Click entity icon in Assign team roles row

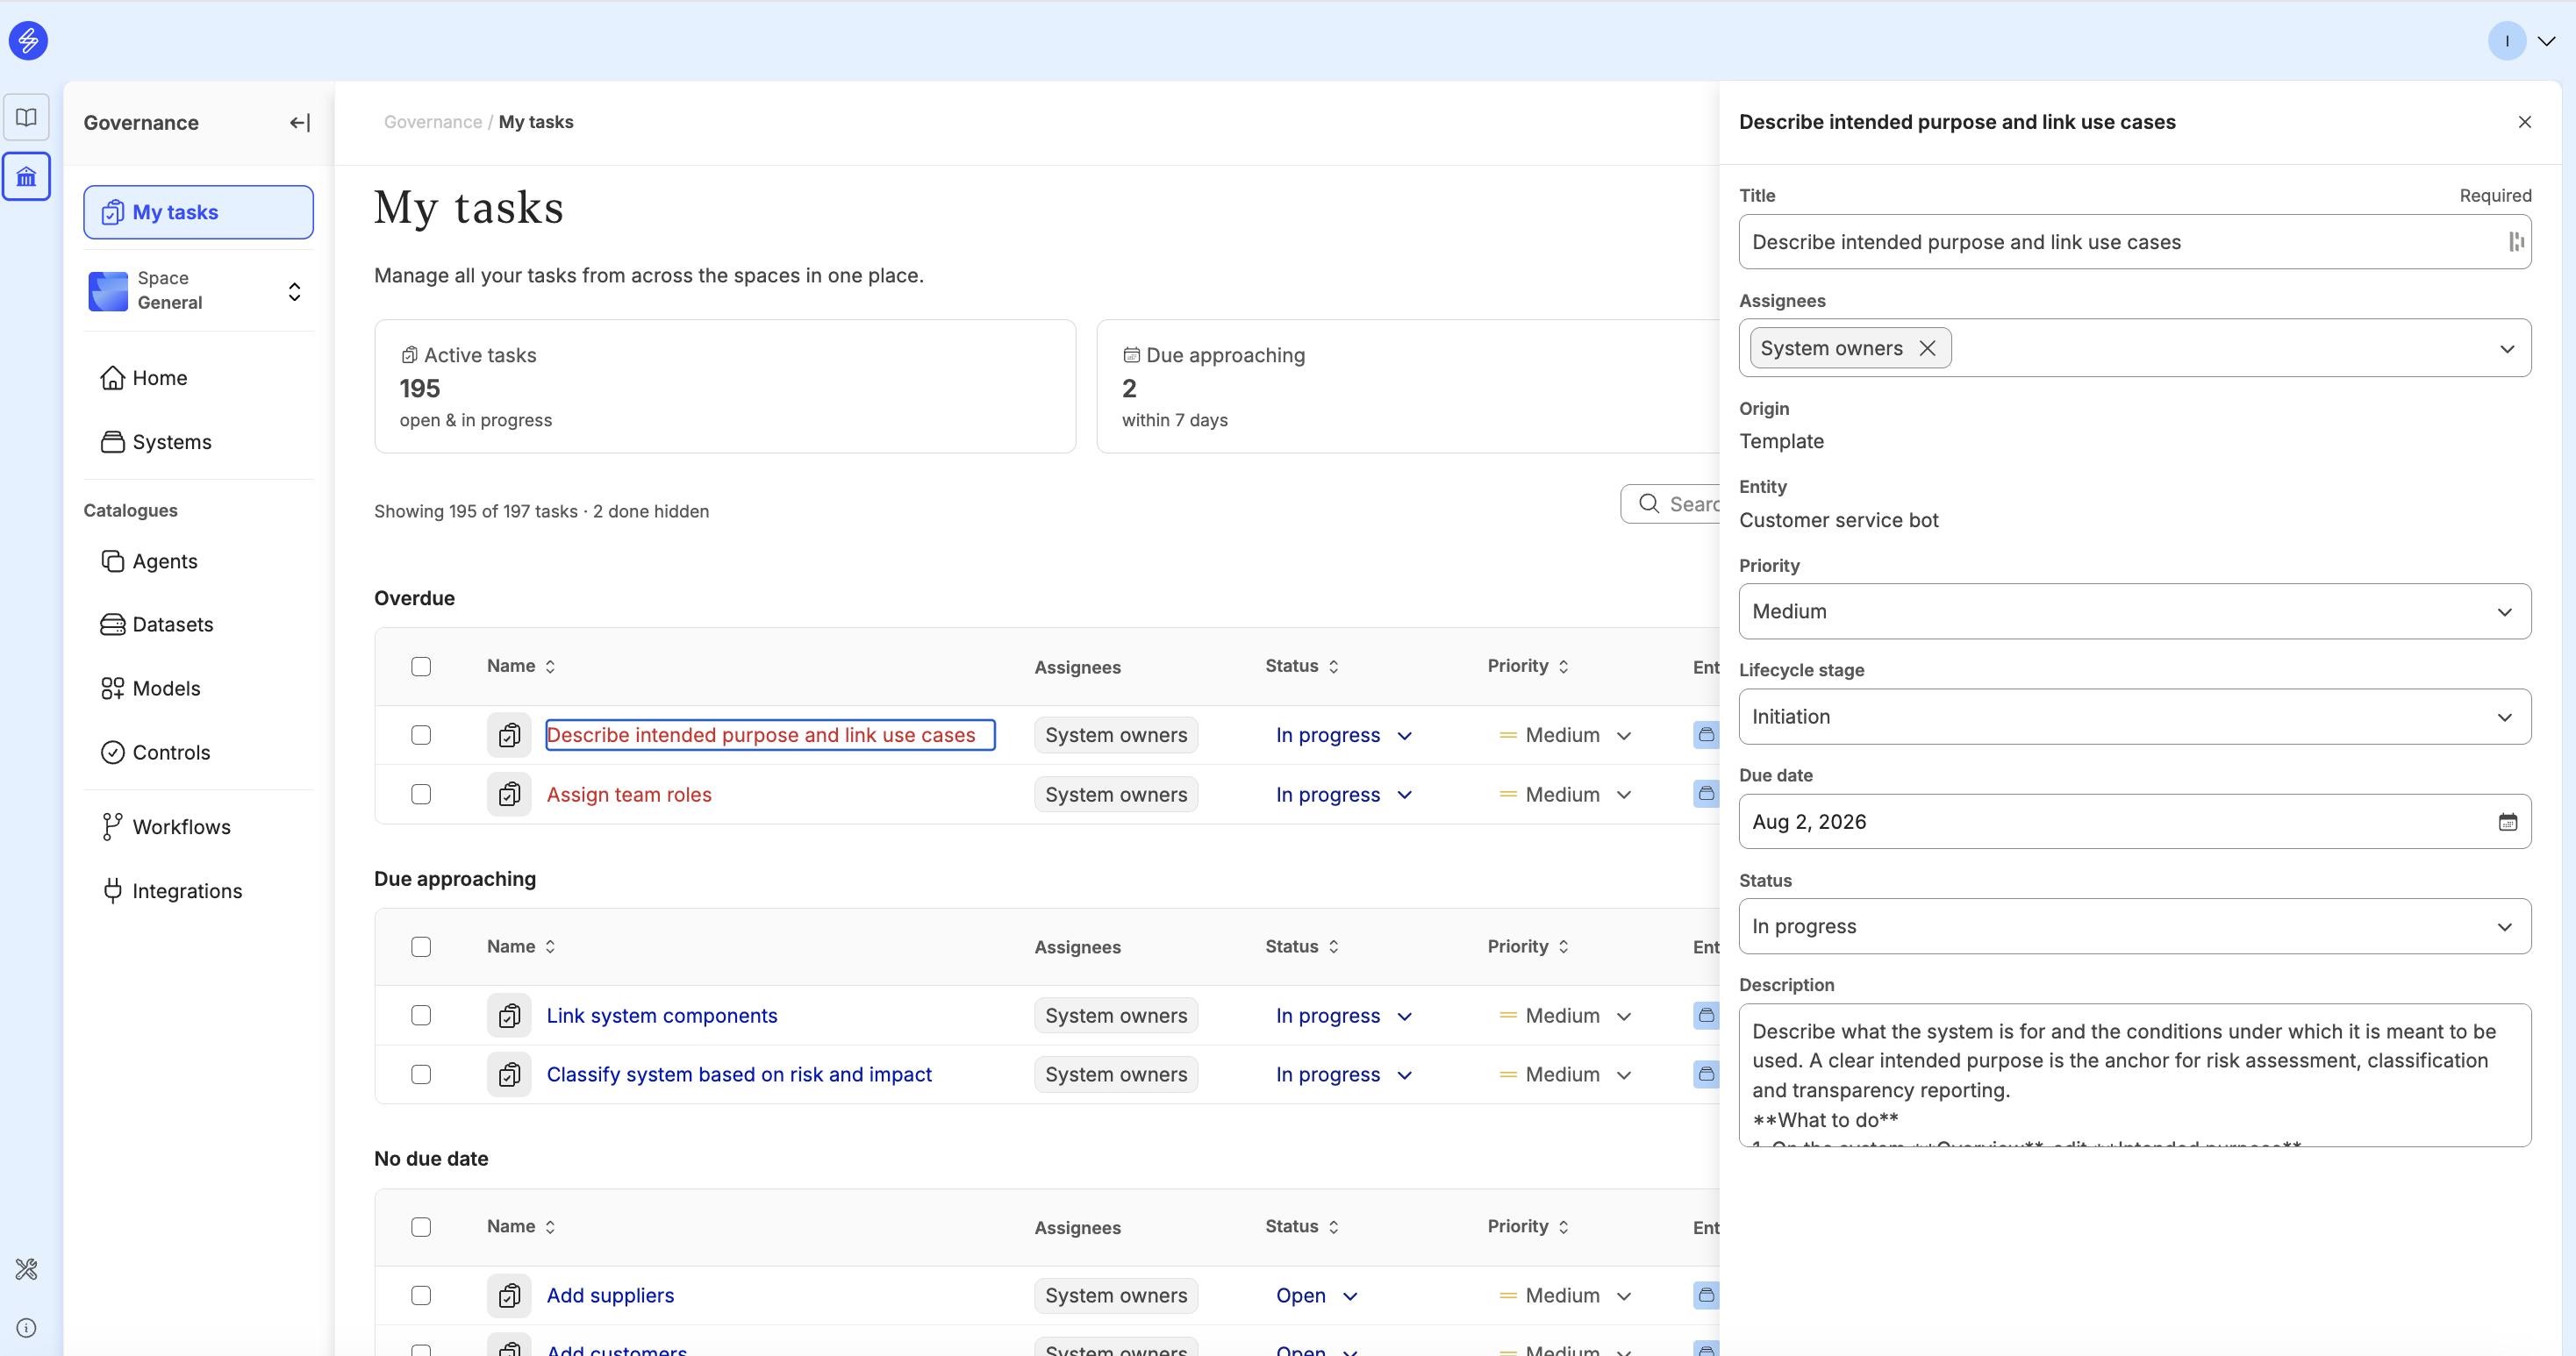point(1706,795)
